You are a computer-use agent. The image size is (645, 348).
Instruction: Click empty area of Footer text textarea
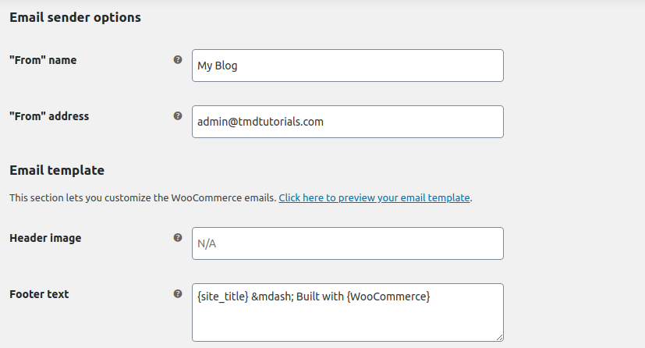[347, 321]
